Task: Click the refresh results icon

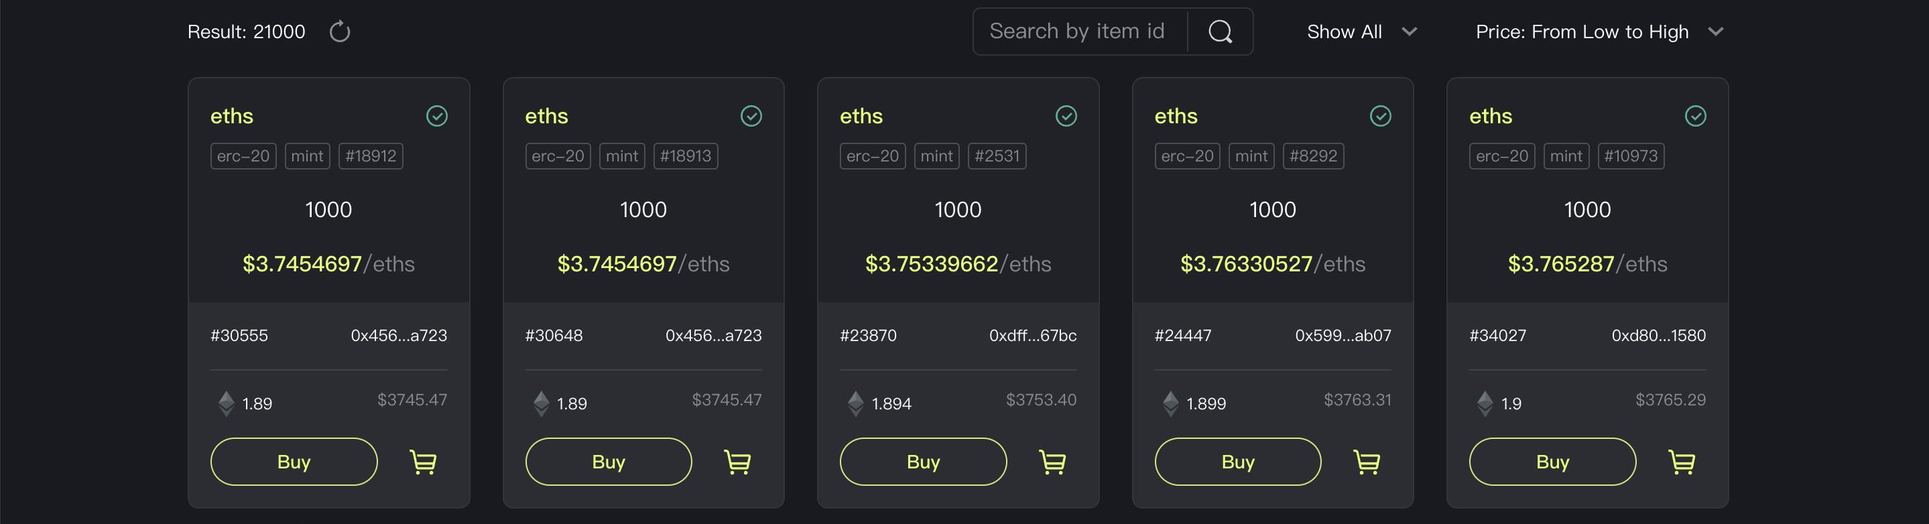Action: click(340, 31)
